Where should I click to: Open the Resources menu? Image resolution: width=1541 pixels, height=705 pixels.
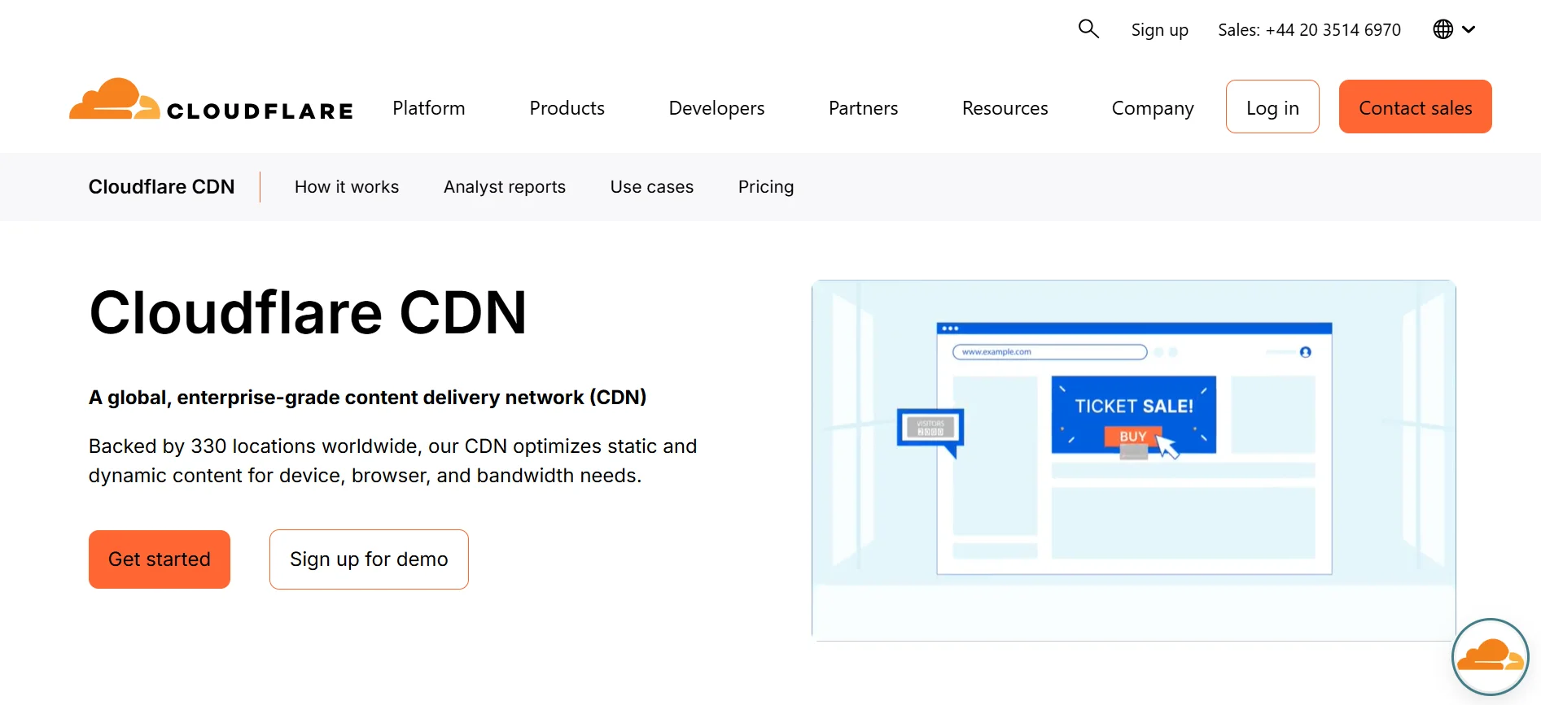[1005, 108]
